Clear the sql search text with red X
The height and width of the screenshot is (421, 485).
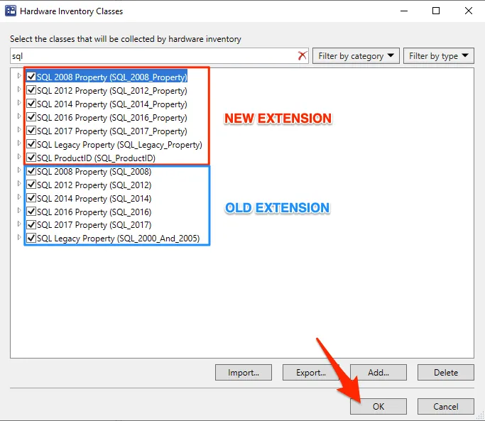coord(303,55)
